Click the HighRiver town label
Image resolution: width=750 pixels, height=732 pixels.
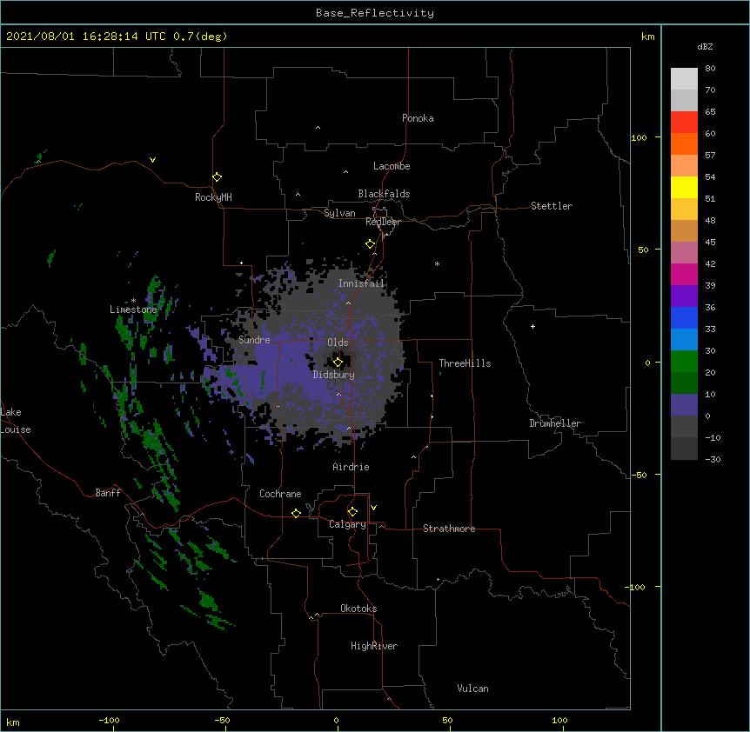[374, 646]
